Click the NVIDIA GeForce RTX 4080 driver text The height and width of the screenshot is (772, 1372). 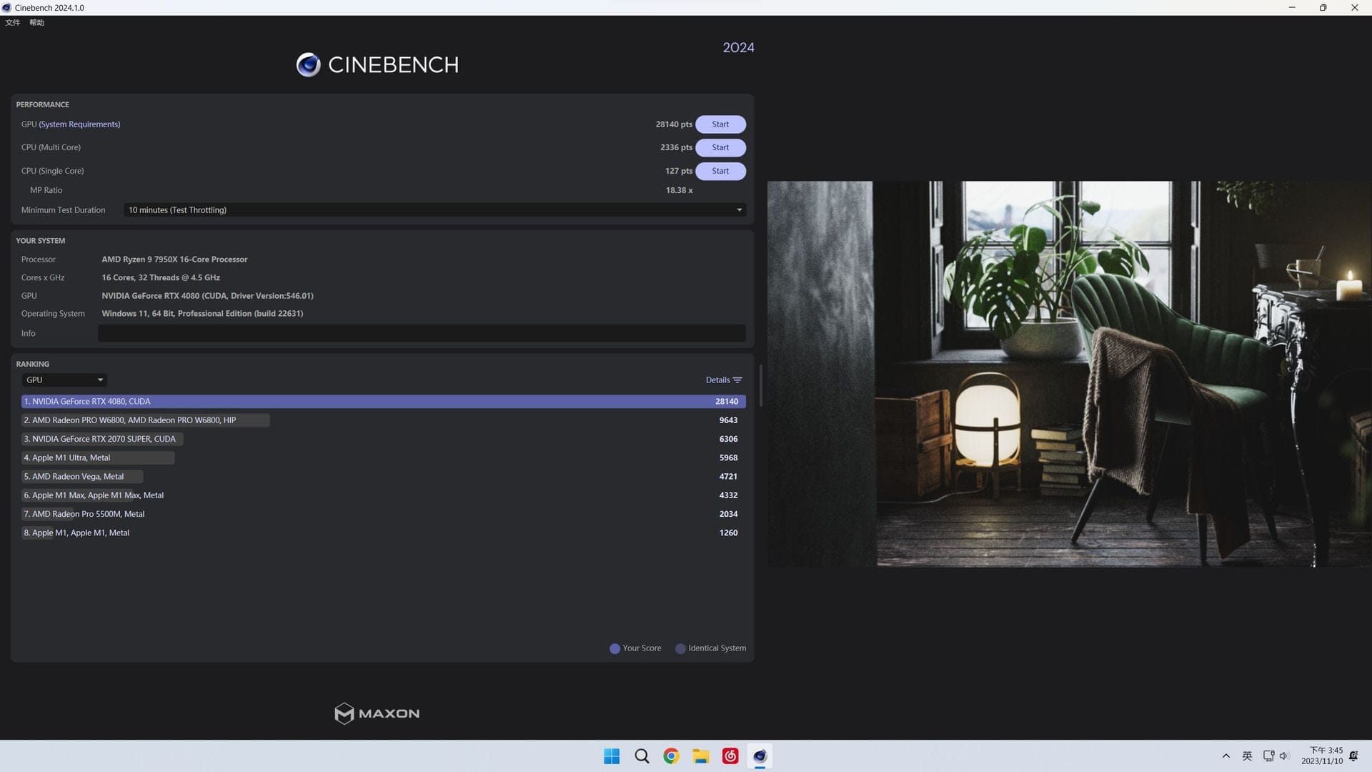coord(207,296)
